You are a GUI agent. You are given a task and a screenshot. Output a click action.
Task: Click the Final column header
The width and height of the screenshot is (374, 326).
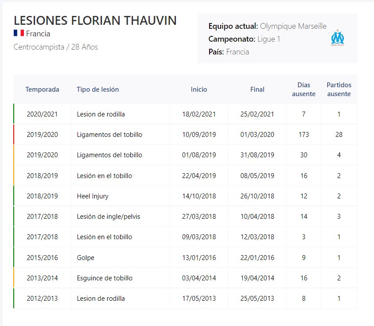257,89
